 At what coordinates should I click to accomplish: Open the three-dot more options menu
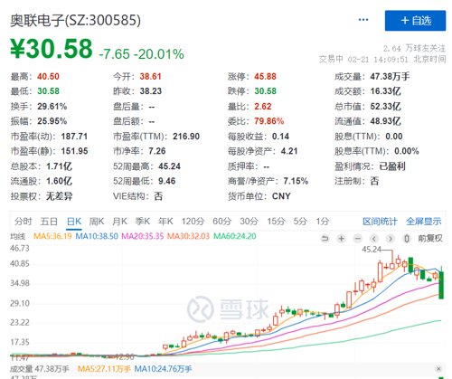363,20
